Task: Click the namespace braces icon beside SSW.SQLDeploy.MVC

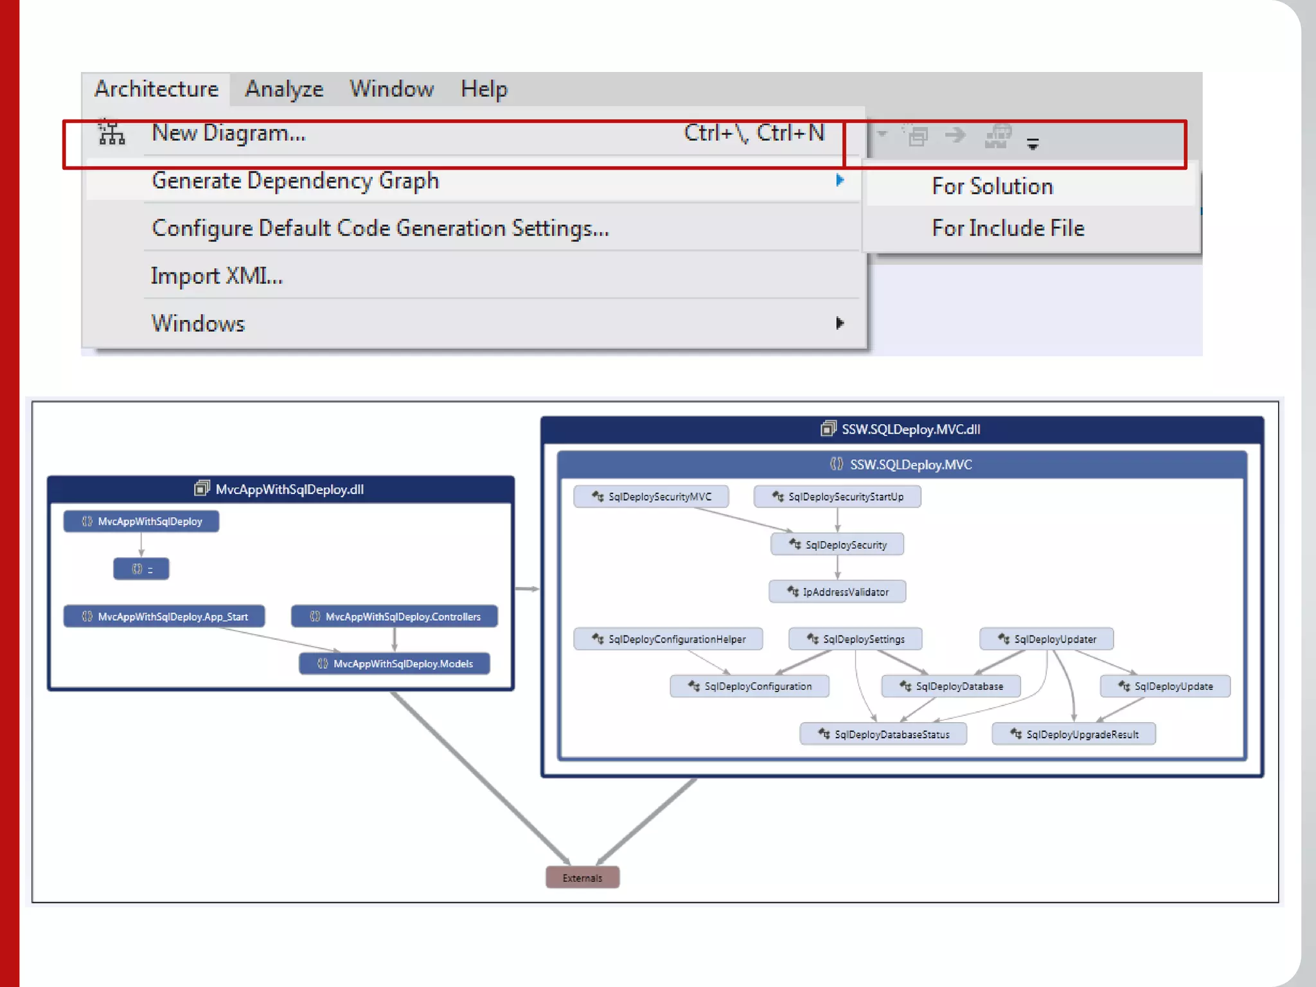Action: point(836,464)
